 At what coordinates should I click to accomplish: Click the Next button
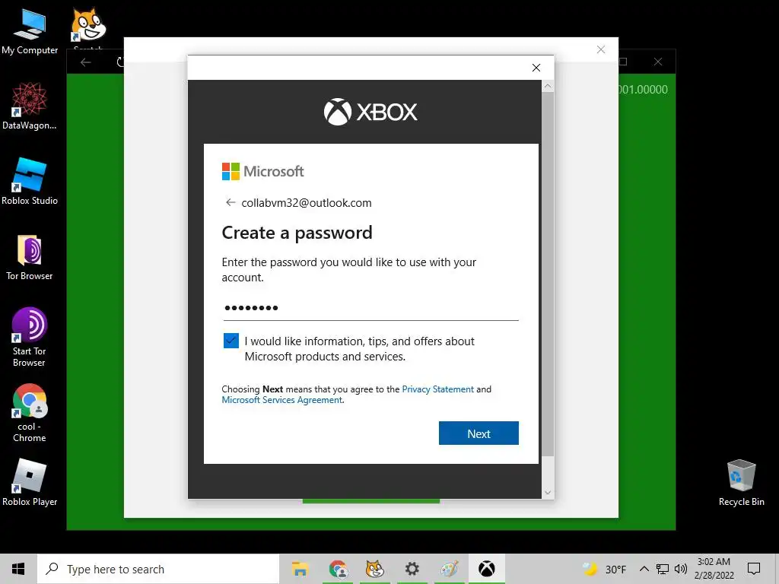[479, 433]
